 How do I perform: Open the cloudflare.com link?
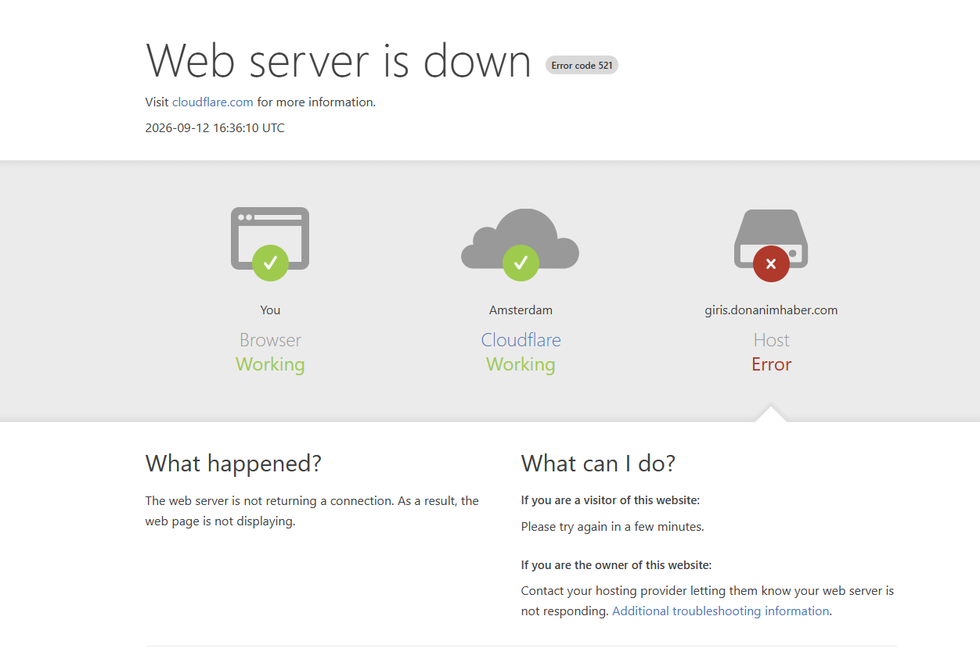213,102
